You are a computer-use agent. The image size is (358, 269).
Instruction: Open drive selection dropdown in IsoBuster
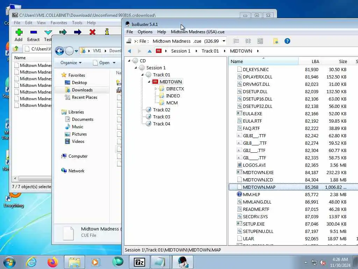[224, 41]
